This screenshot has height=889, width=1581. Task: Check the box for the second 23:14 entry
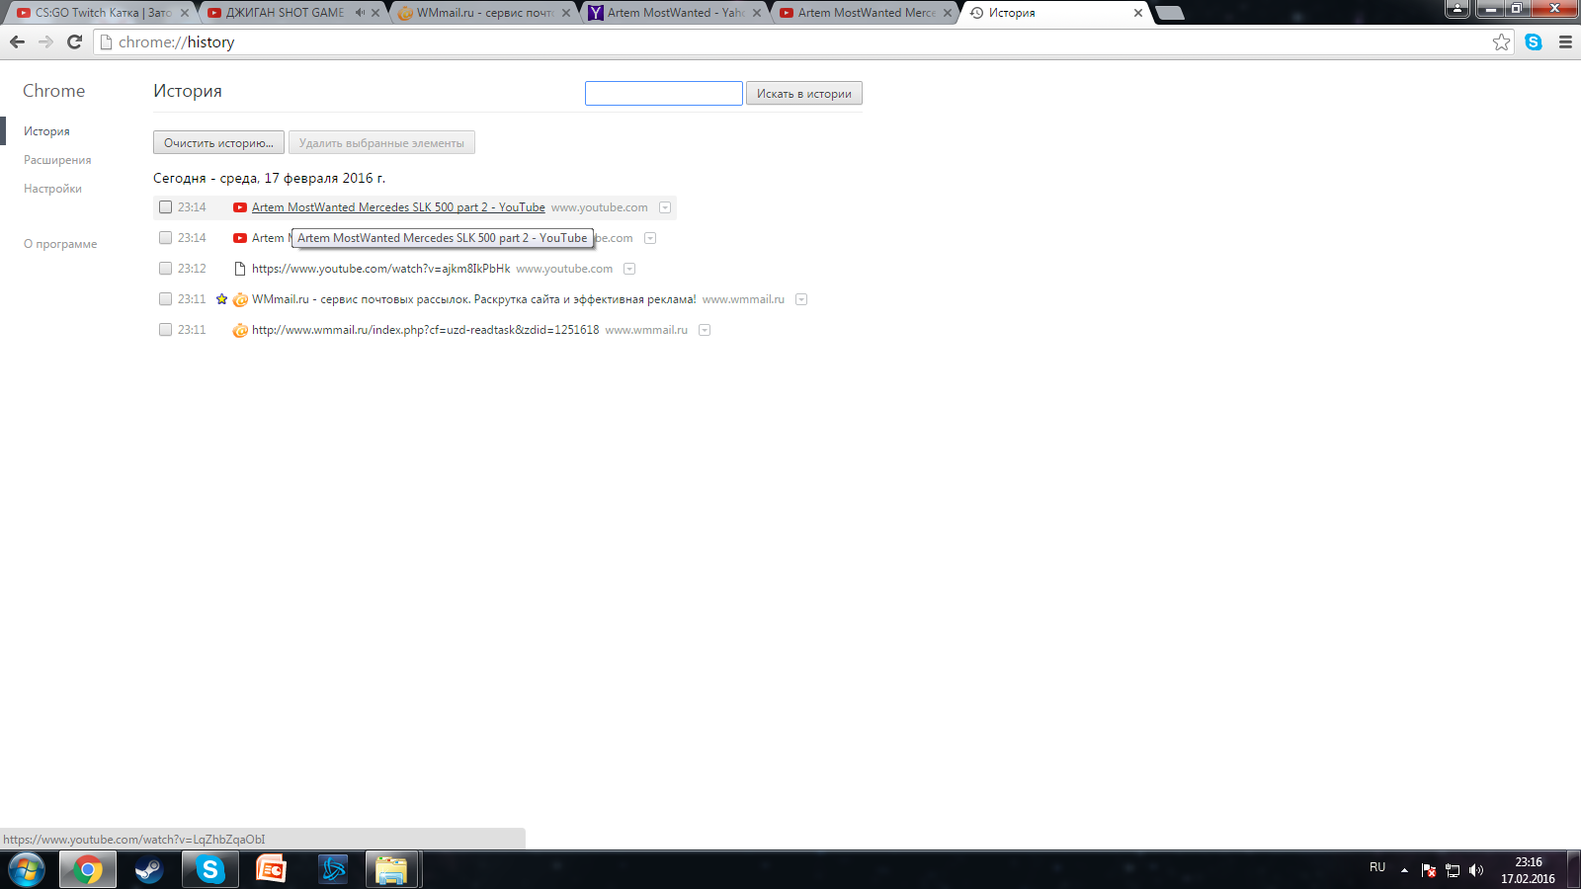pyautogui.click(x=166, y=238)
